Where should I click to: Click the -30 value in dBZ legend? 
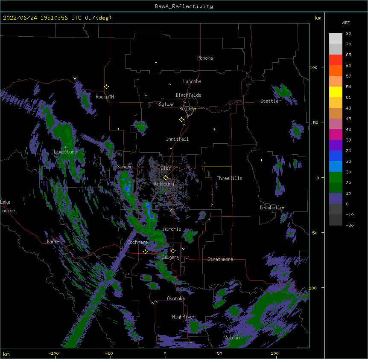350,225
